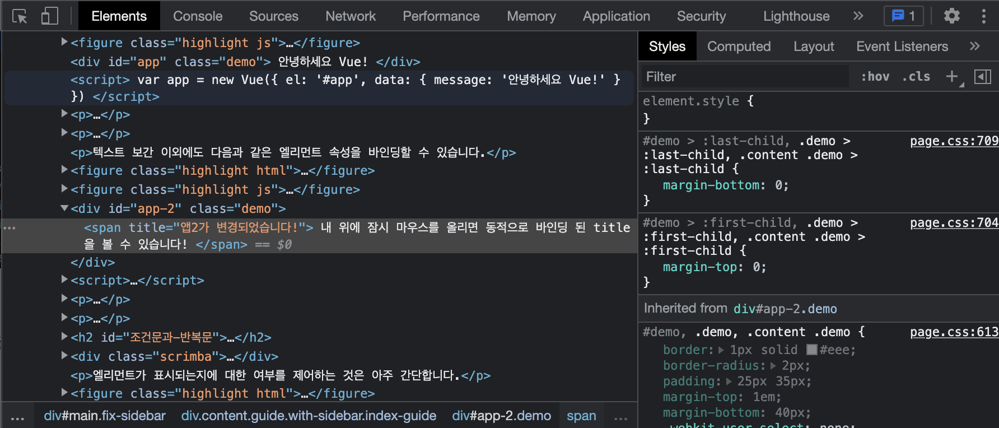This screenshot has height=428, width=999.
Task: Focus the styles Filter input
Action: [x=745, y=76]
